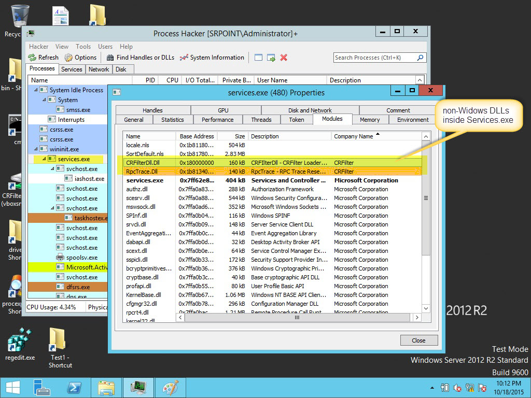Image resolution: width=531 pixels, height=398 pixels.
Task: Click the tray volume muted icon
Action: (x=457, y=388)
